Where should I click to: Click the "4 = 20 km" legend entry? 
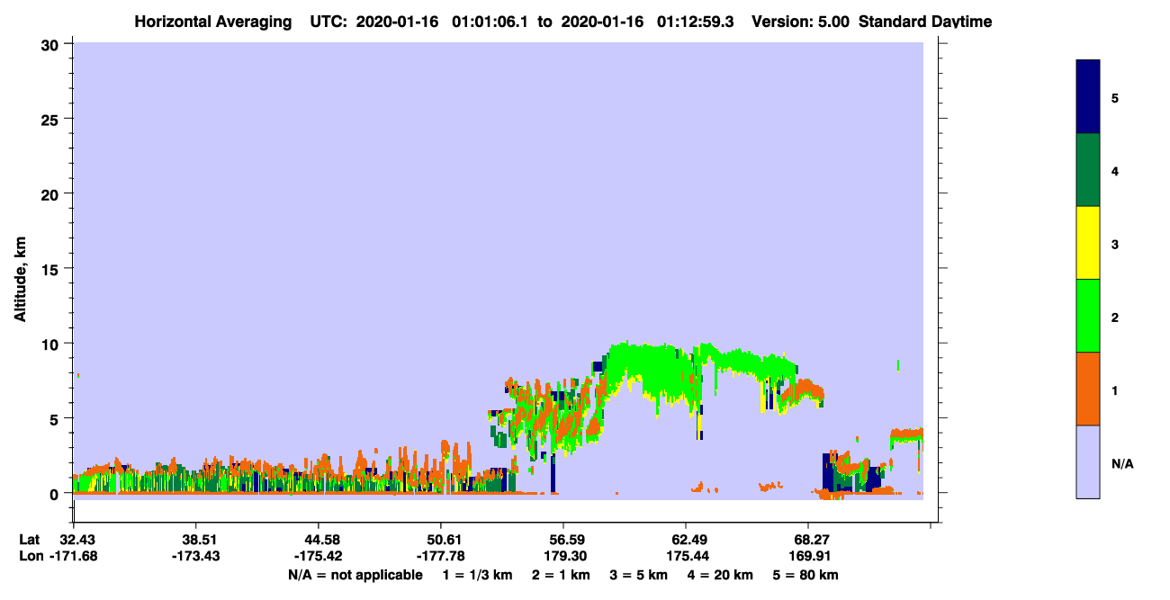point(718,575)
